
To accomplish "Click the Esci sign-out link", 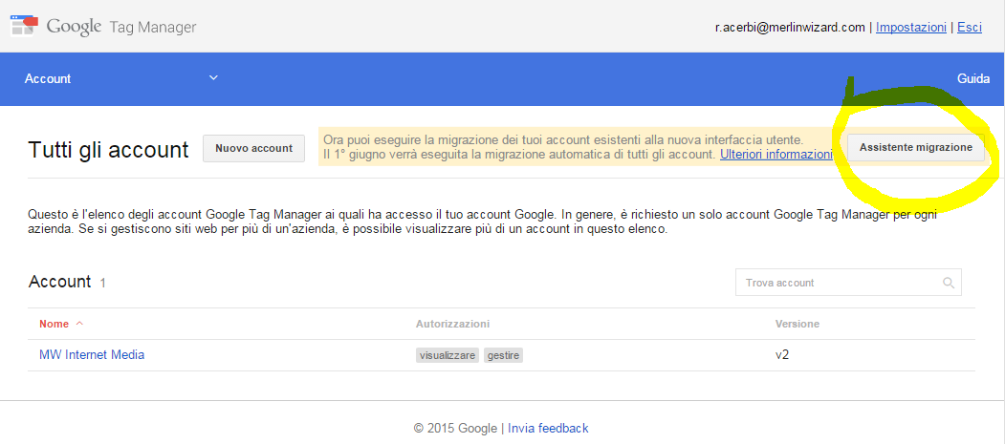I will pyautogui.click(x=969, y=28).
